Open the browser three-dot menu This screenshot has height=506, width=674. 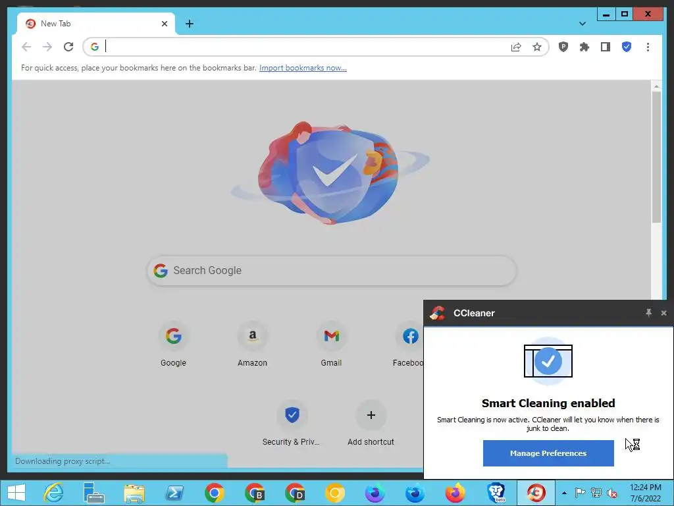coord(648,47)
